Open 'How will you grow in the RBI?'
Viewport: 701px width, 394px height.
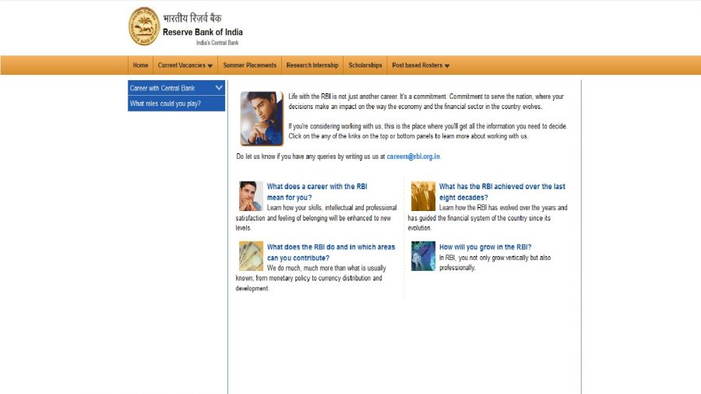tap(485, 247)
